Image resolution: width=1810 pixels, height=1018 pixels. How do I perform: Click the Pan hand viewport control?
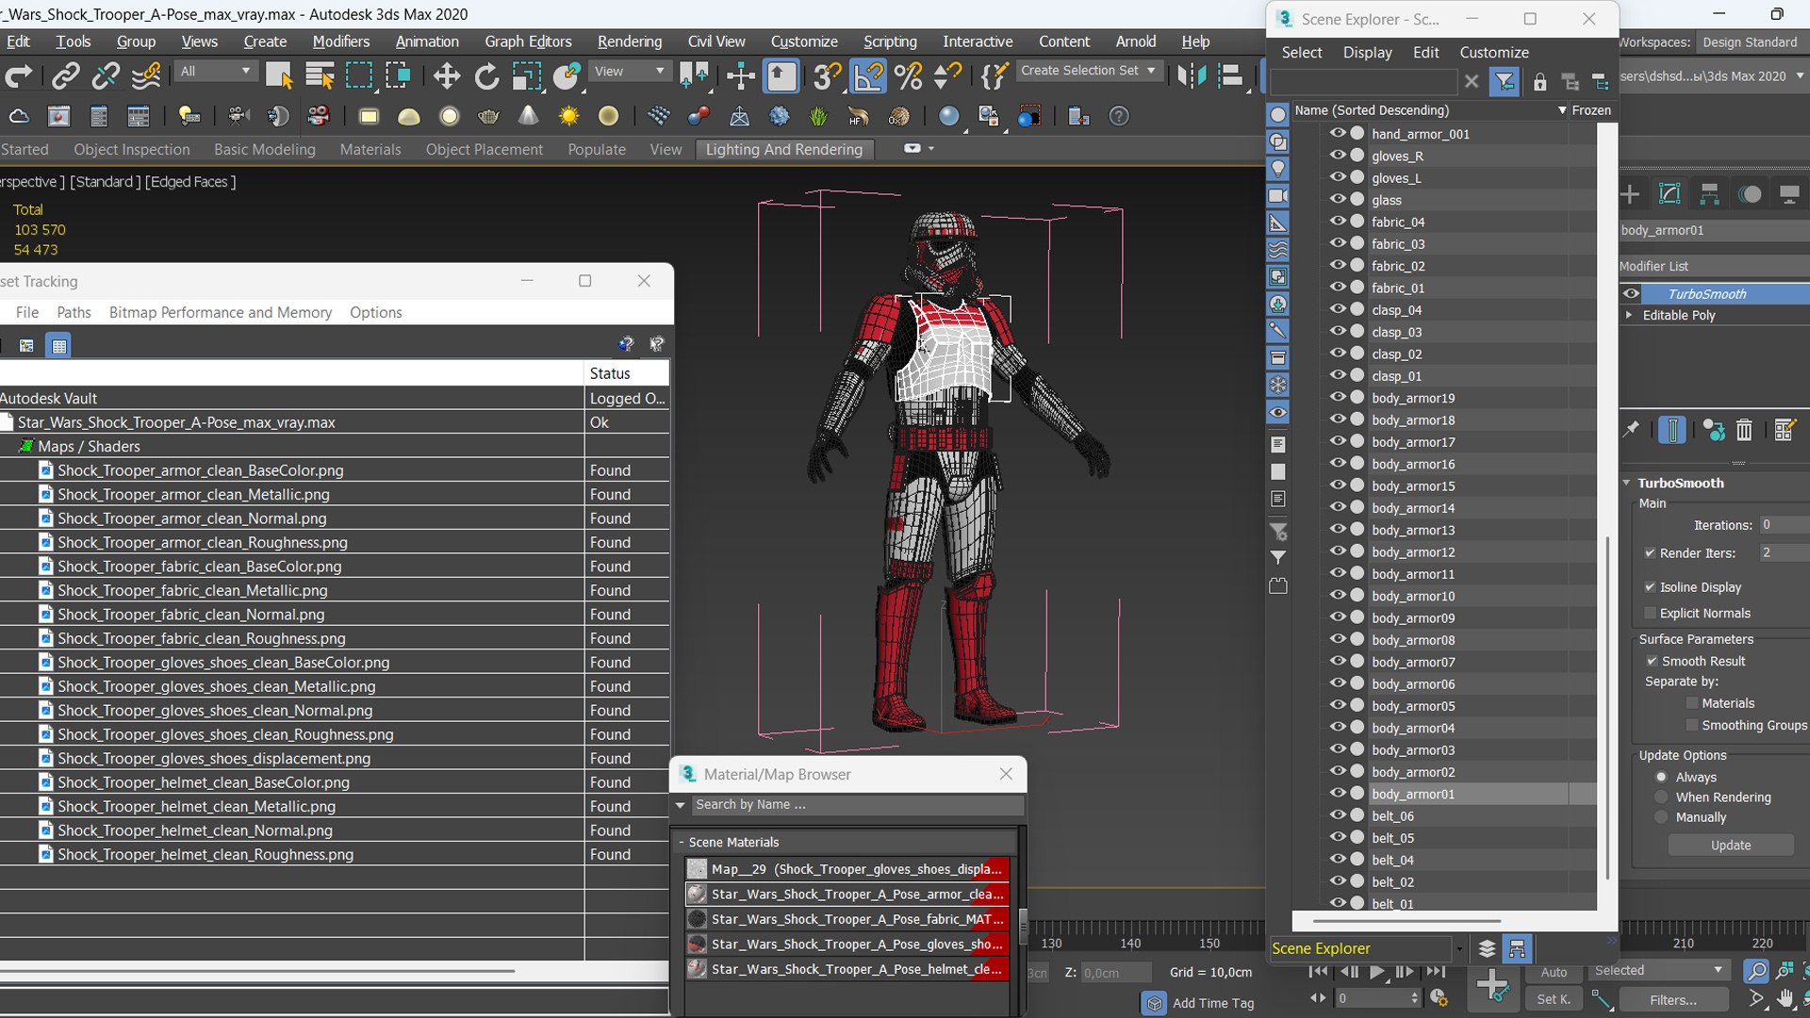pyautogui.click(x=1785, y=998)
